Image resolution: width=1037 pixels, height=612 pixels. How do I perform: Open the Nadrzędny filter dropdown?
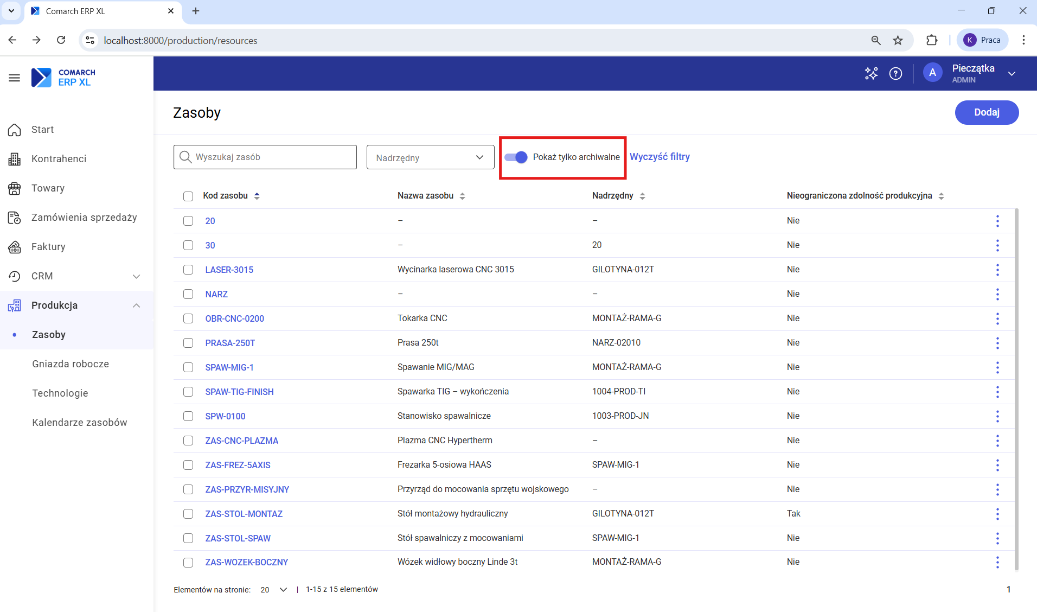tap(430, 157)
